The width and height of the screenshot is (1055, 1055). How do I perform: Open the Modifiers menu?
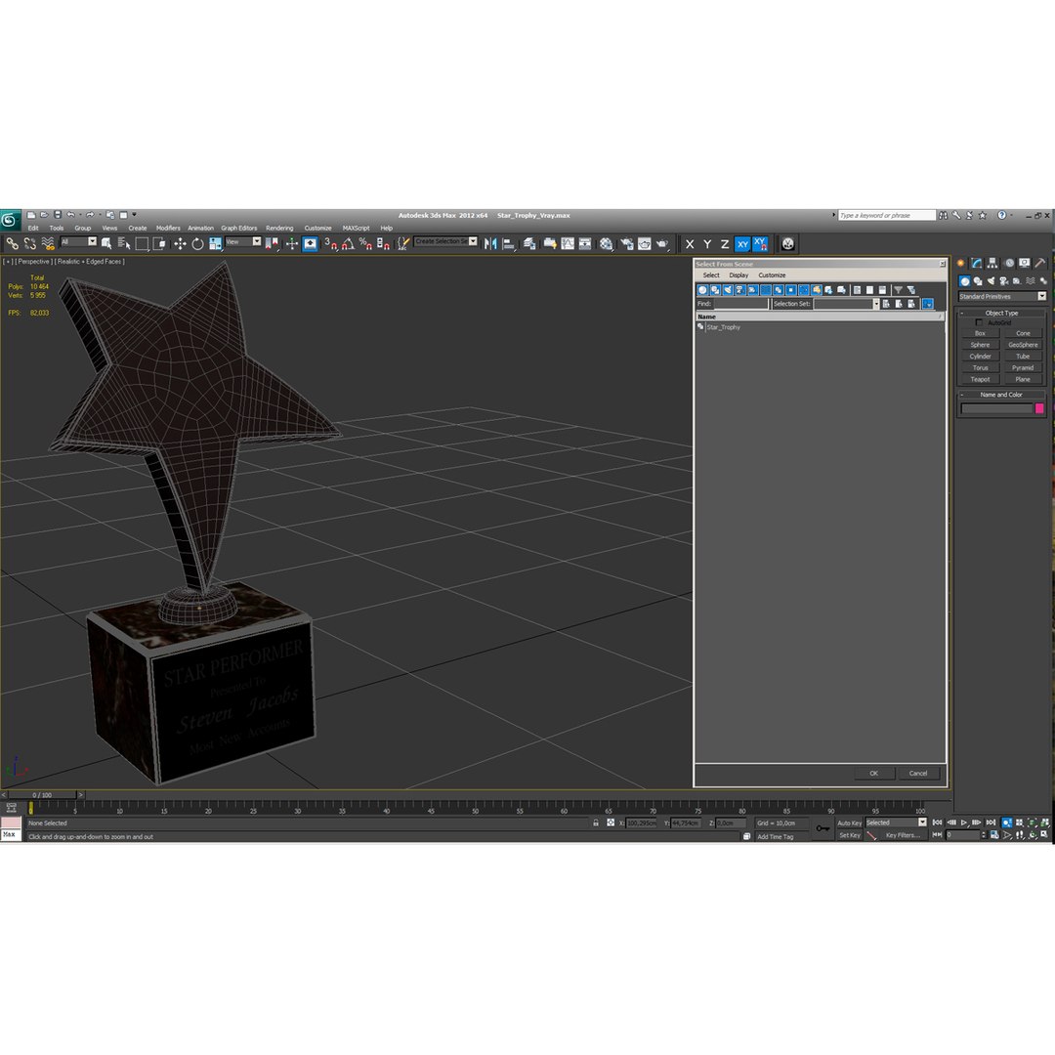(168, 228)
